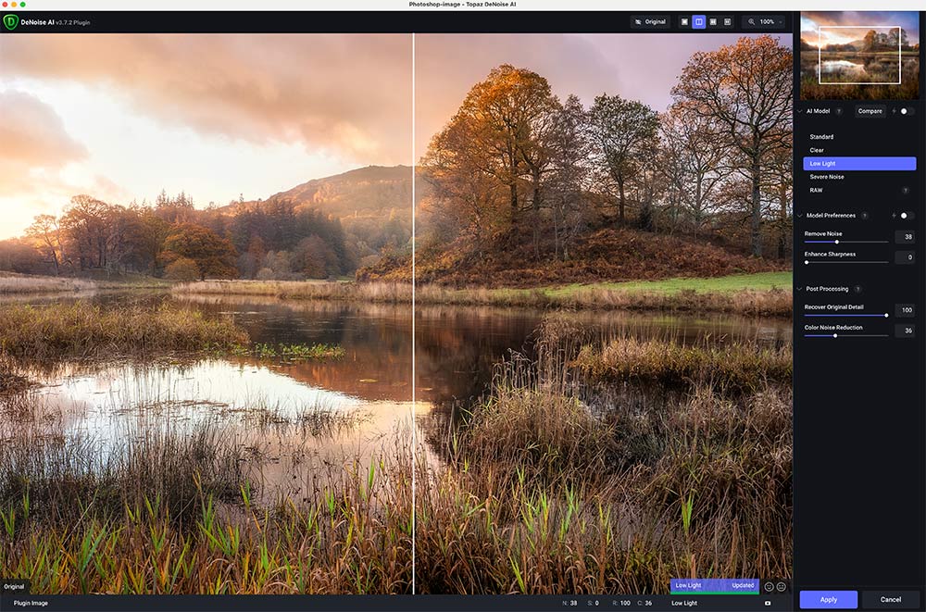This screenshot has width=926, height=612.
Task: Open help icon next to Post Processing
Action: (857, 289)
